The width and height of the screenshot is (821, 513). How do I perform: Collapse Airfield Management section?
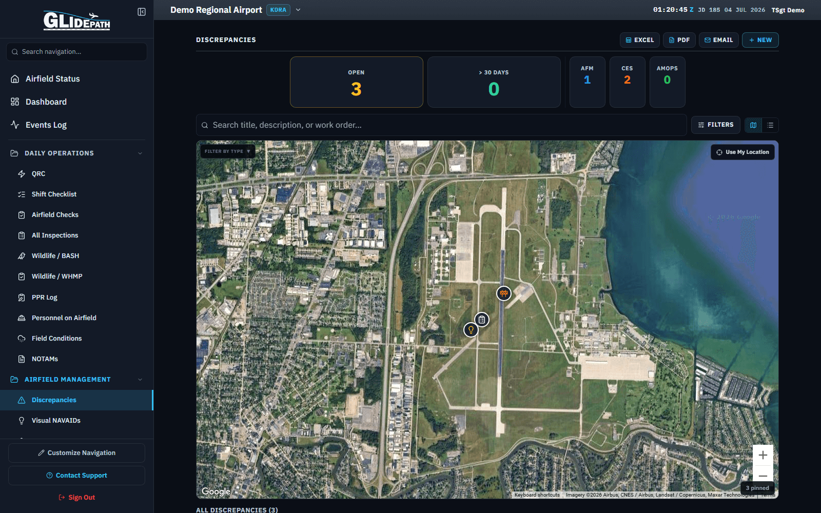tap(76, 379)
